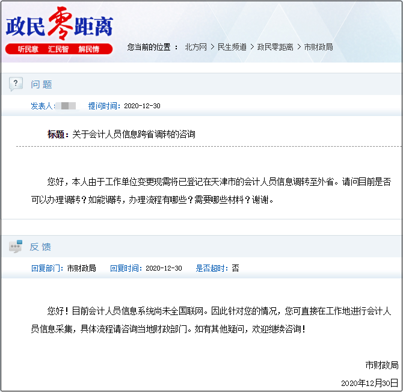Screen dimensions: 403x392
Task: Click the 政民零距离 site logo
Action: [x=59, y=25]
